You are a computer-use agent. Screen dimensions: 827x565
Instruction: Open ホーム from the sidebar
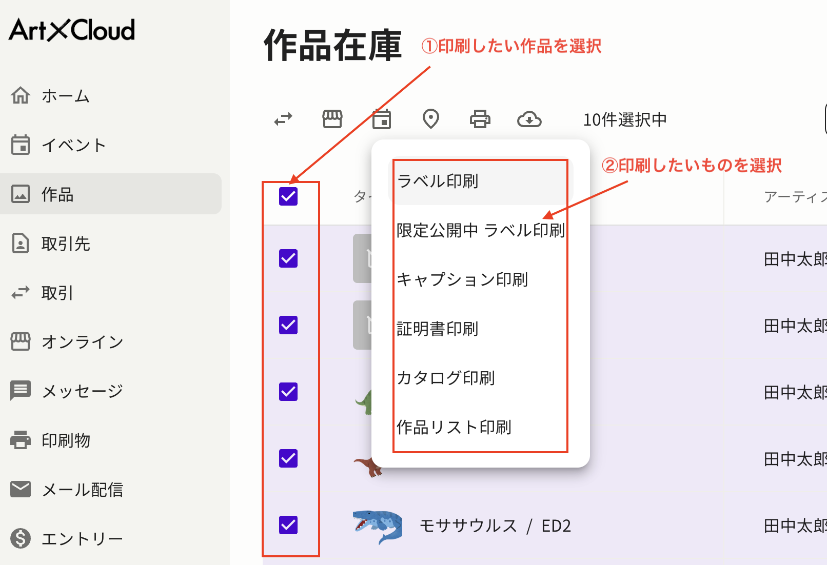[65, 95]
